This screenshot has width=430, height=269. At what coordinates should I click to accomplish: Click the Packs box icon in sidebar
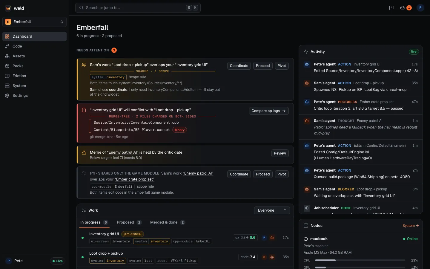click(7, 66)
